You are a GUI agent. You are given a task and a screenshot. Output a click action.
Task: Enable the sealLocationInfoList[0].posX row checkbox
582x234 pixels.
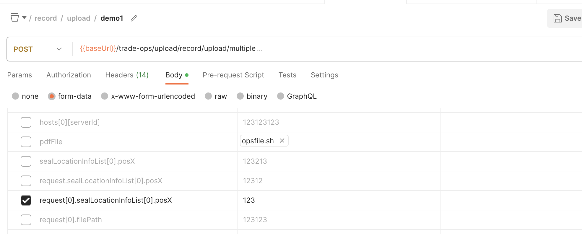26,161
